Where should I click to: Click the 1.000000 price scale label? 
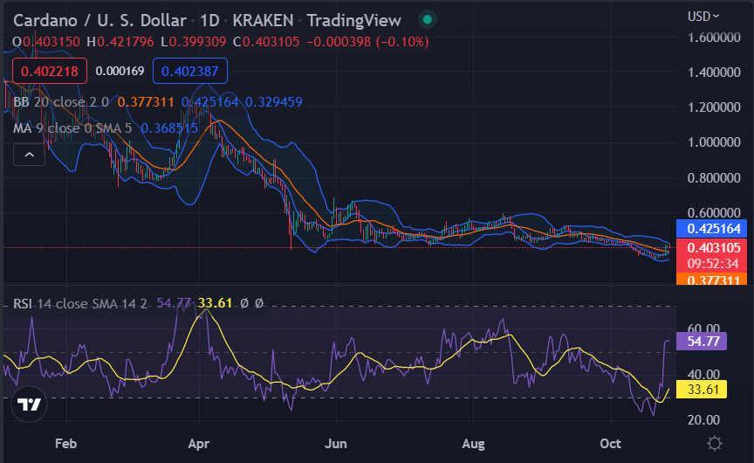point(714,142)
